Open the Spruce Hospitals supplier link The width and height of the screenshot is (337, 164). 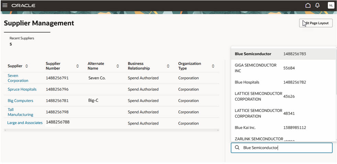tap(22, 89)
